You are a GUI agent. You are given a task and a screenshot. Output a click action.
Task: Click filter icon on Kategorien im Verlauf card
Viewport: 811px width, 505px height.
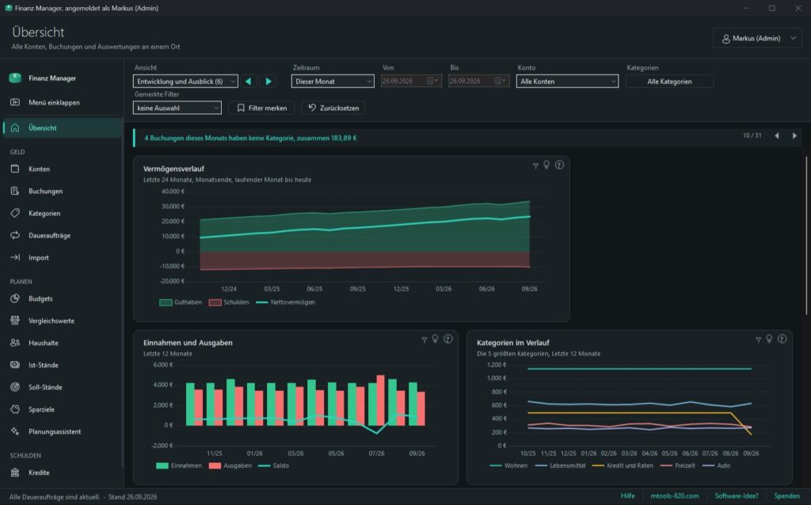(x=758, y=340)
